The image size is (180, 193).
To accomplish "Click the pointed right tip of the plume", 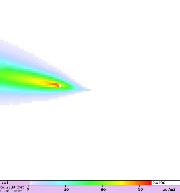I will 89,90.
